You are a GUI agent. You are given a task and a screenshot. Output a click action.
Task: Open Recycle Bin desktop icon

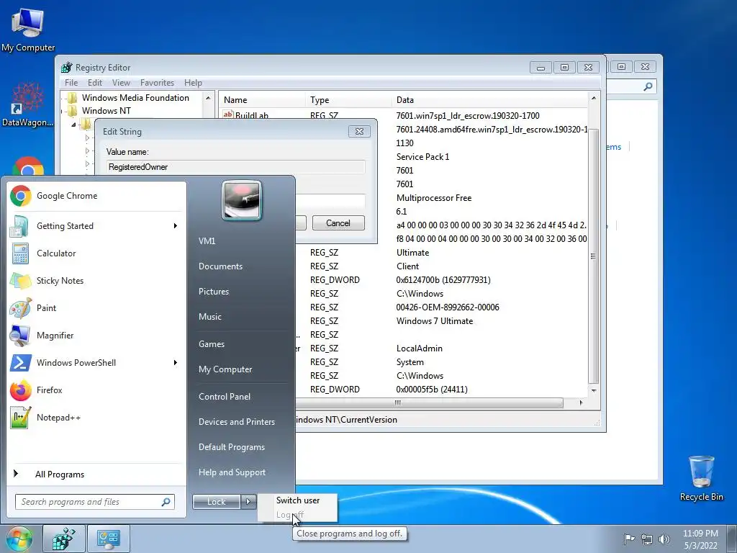click(701, 478)
